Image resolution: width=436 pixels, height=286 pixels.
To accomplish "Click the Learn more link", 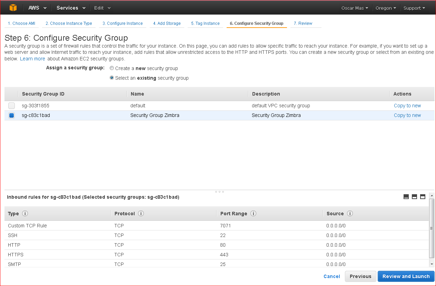I will pyautogui.click(x=32, y=59).
